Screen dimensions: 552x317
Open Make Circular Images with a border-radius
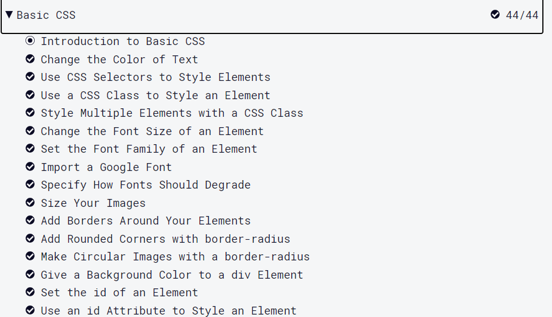point(175,257)
